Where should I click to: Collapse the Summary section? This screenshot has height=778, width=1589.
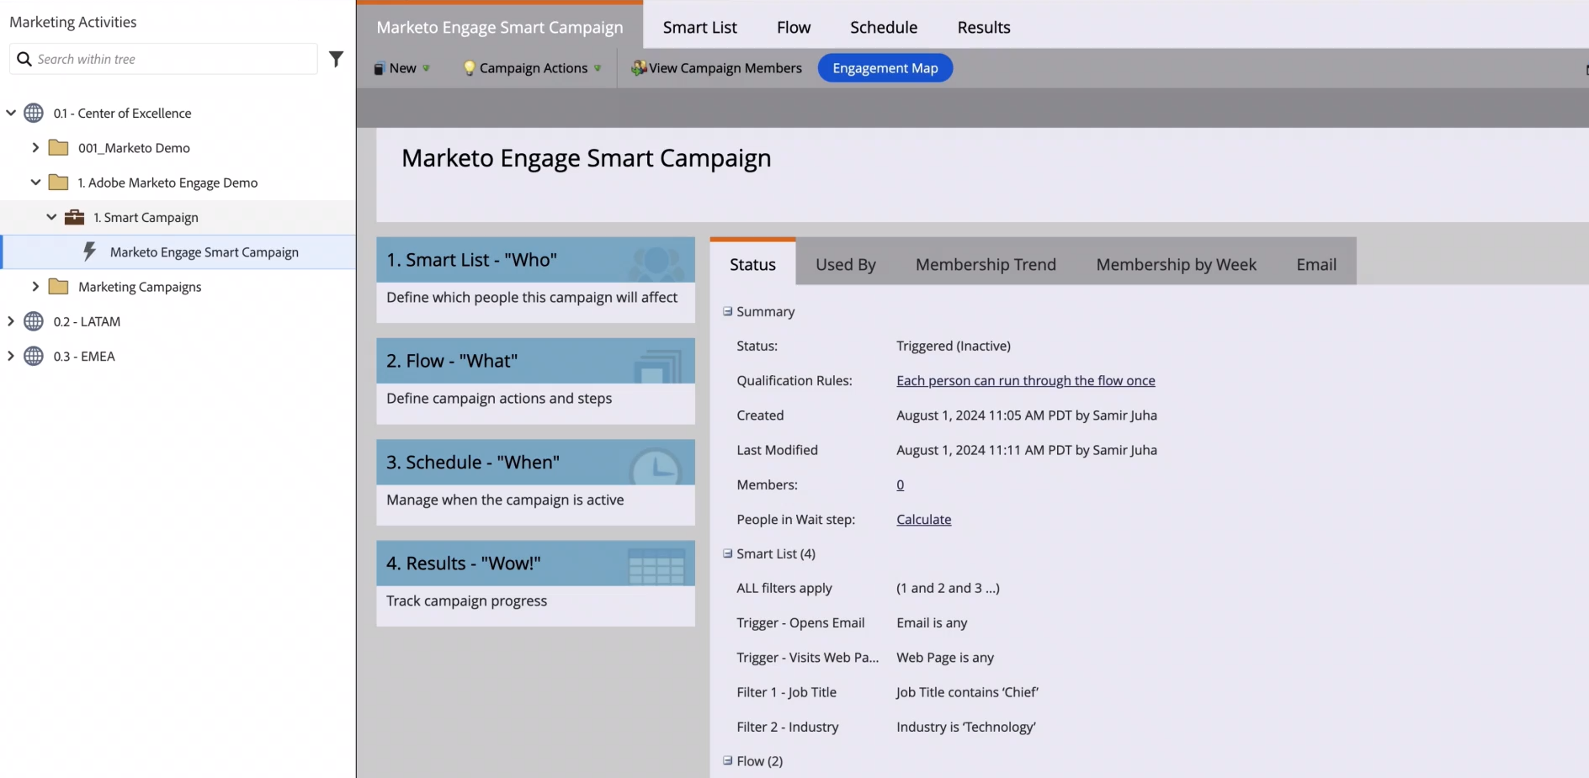728,311
